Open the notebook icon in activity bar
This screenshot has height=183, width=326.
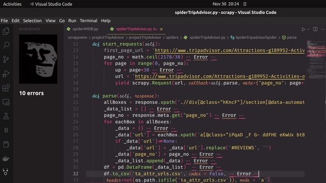point(6,144)
